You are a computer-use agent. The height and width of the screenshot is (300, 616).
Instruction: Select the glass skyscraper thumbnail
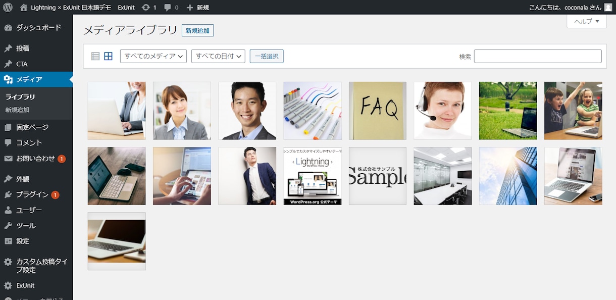click(508, 176)
